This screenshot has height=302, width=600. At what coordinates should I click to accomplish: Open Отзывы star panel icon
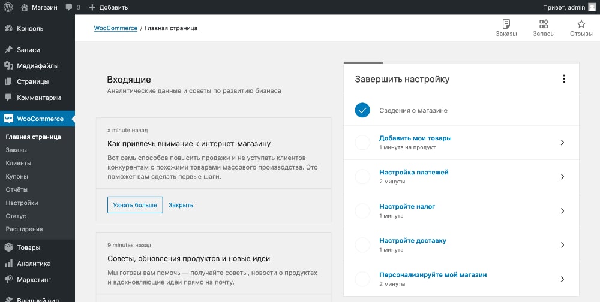(x=581, y=24)
